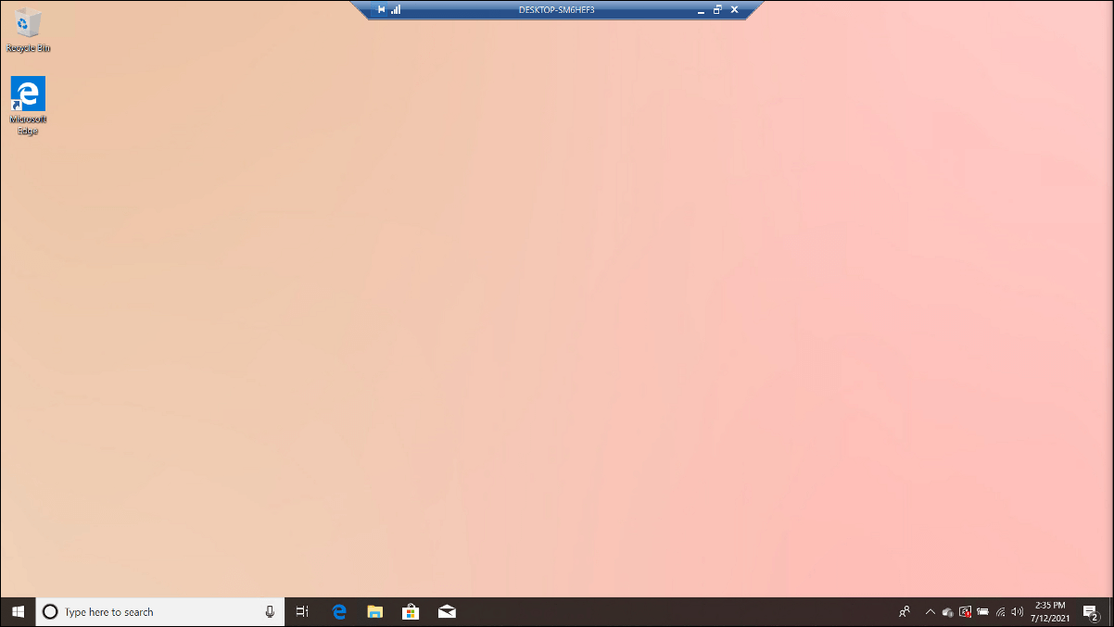
Task: Launch Microsoft Edge from the desktop shortcut
Action: click(28, 97)
